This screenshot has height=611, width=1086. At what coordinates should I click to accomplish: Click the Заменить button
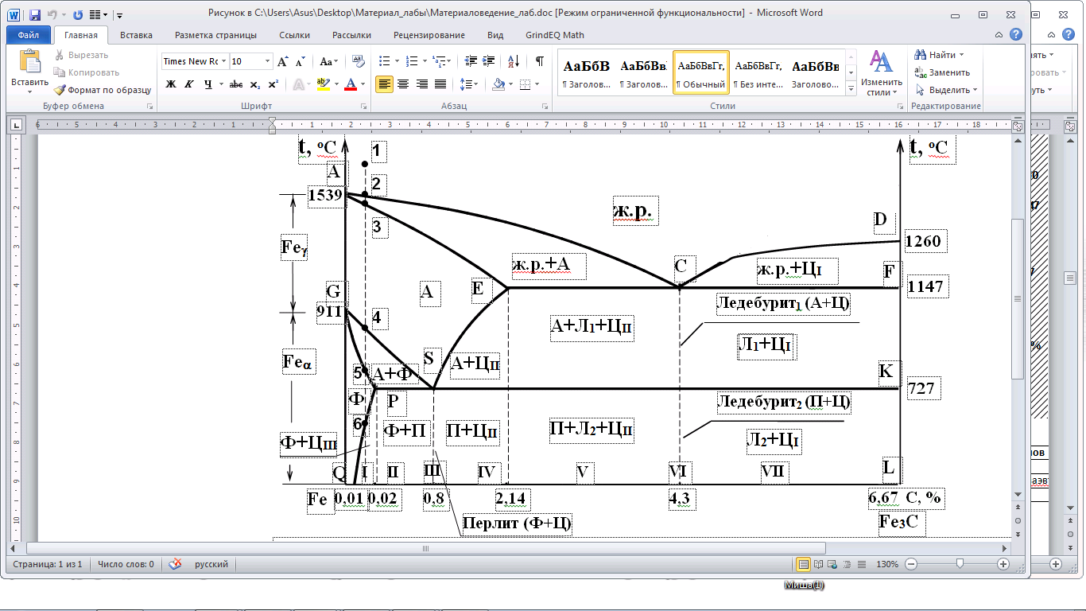point(942,72)
